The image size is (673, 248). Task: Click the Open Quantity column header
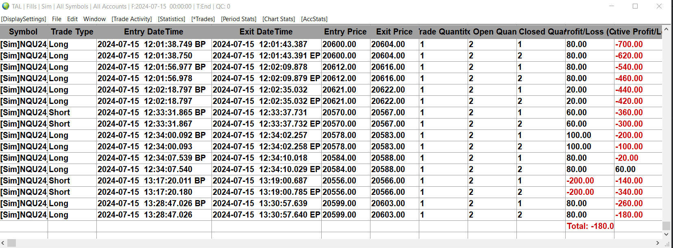[x=492, y=32]
